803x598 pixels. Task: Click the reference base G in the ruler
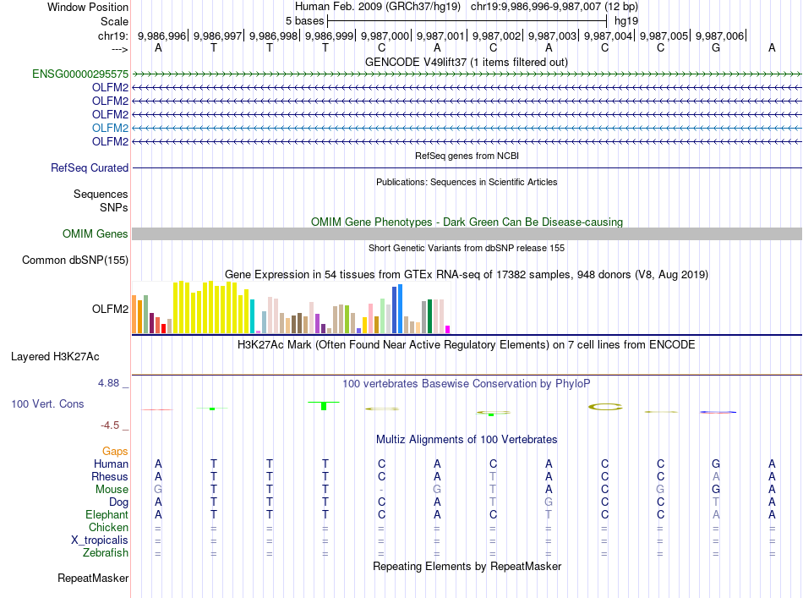716,48
